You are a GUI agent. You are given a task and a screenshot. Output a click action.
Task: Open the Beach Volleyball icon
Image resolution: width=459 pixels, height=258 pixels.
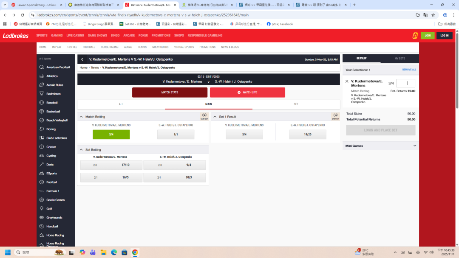[x=42, y=120]
